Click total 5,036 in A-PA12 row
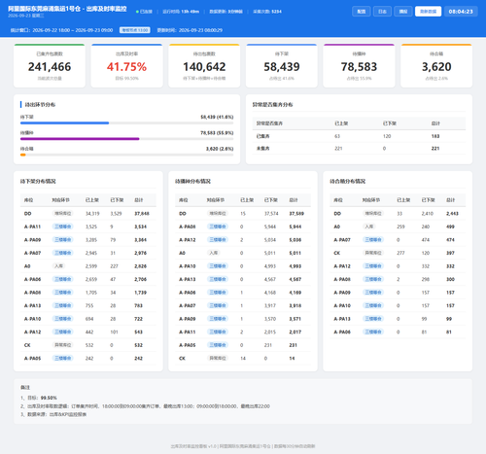Viewport: 486px width, 454px height. tap(295, 240)
